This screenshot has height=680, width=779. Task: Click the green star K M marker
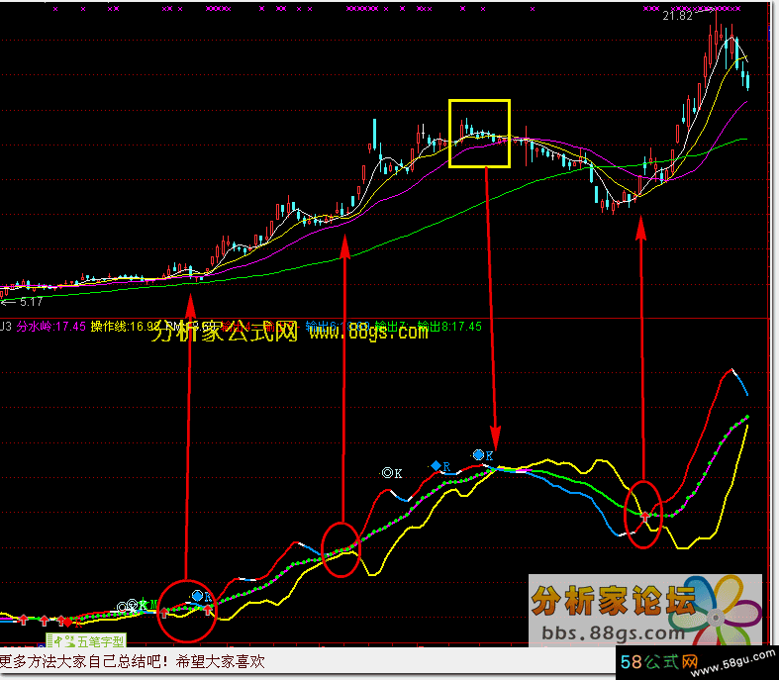(x=147, y=604)
